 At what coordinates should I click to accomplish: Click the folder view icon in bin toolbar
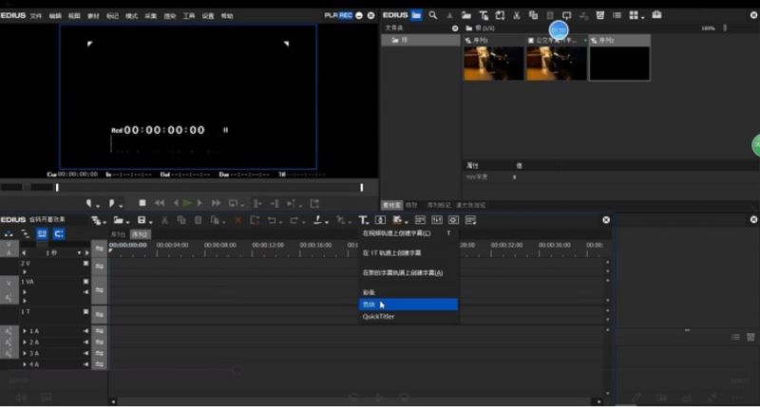coord(416,15)
